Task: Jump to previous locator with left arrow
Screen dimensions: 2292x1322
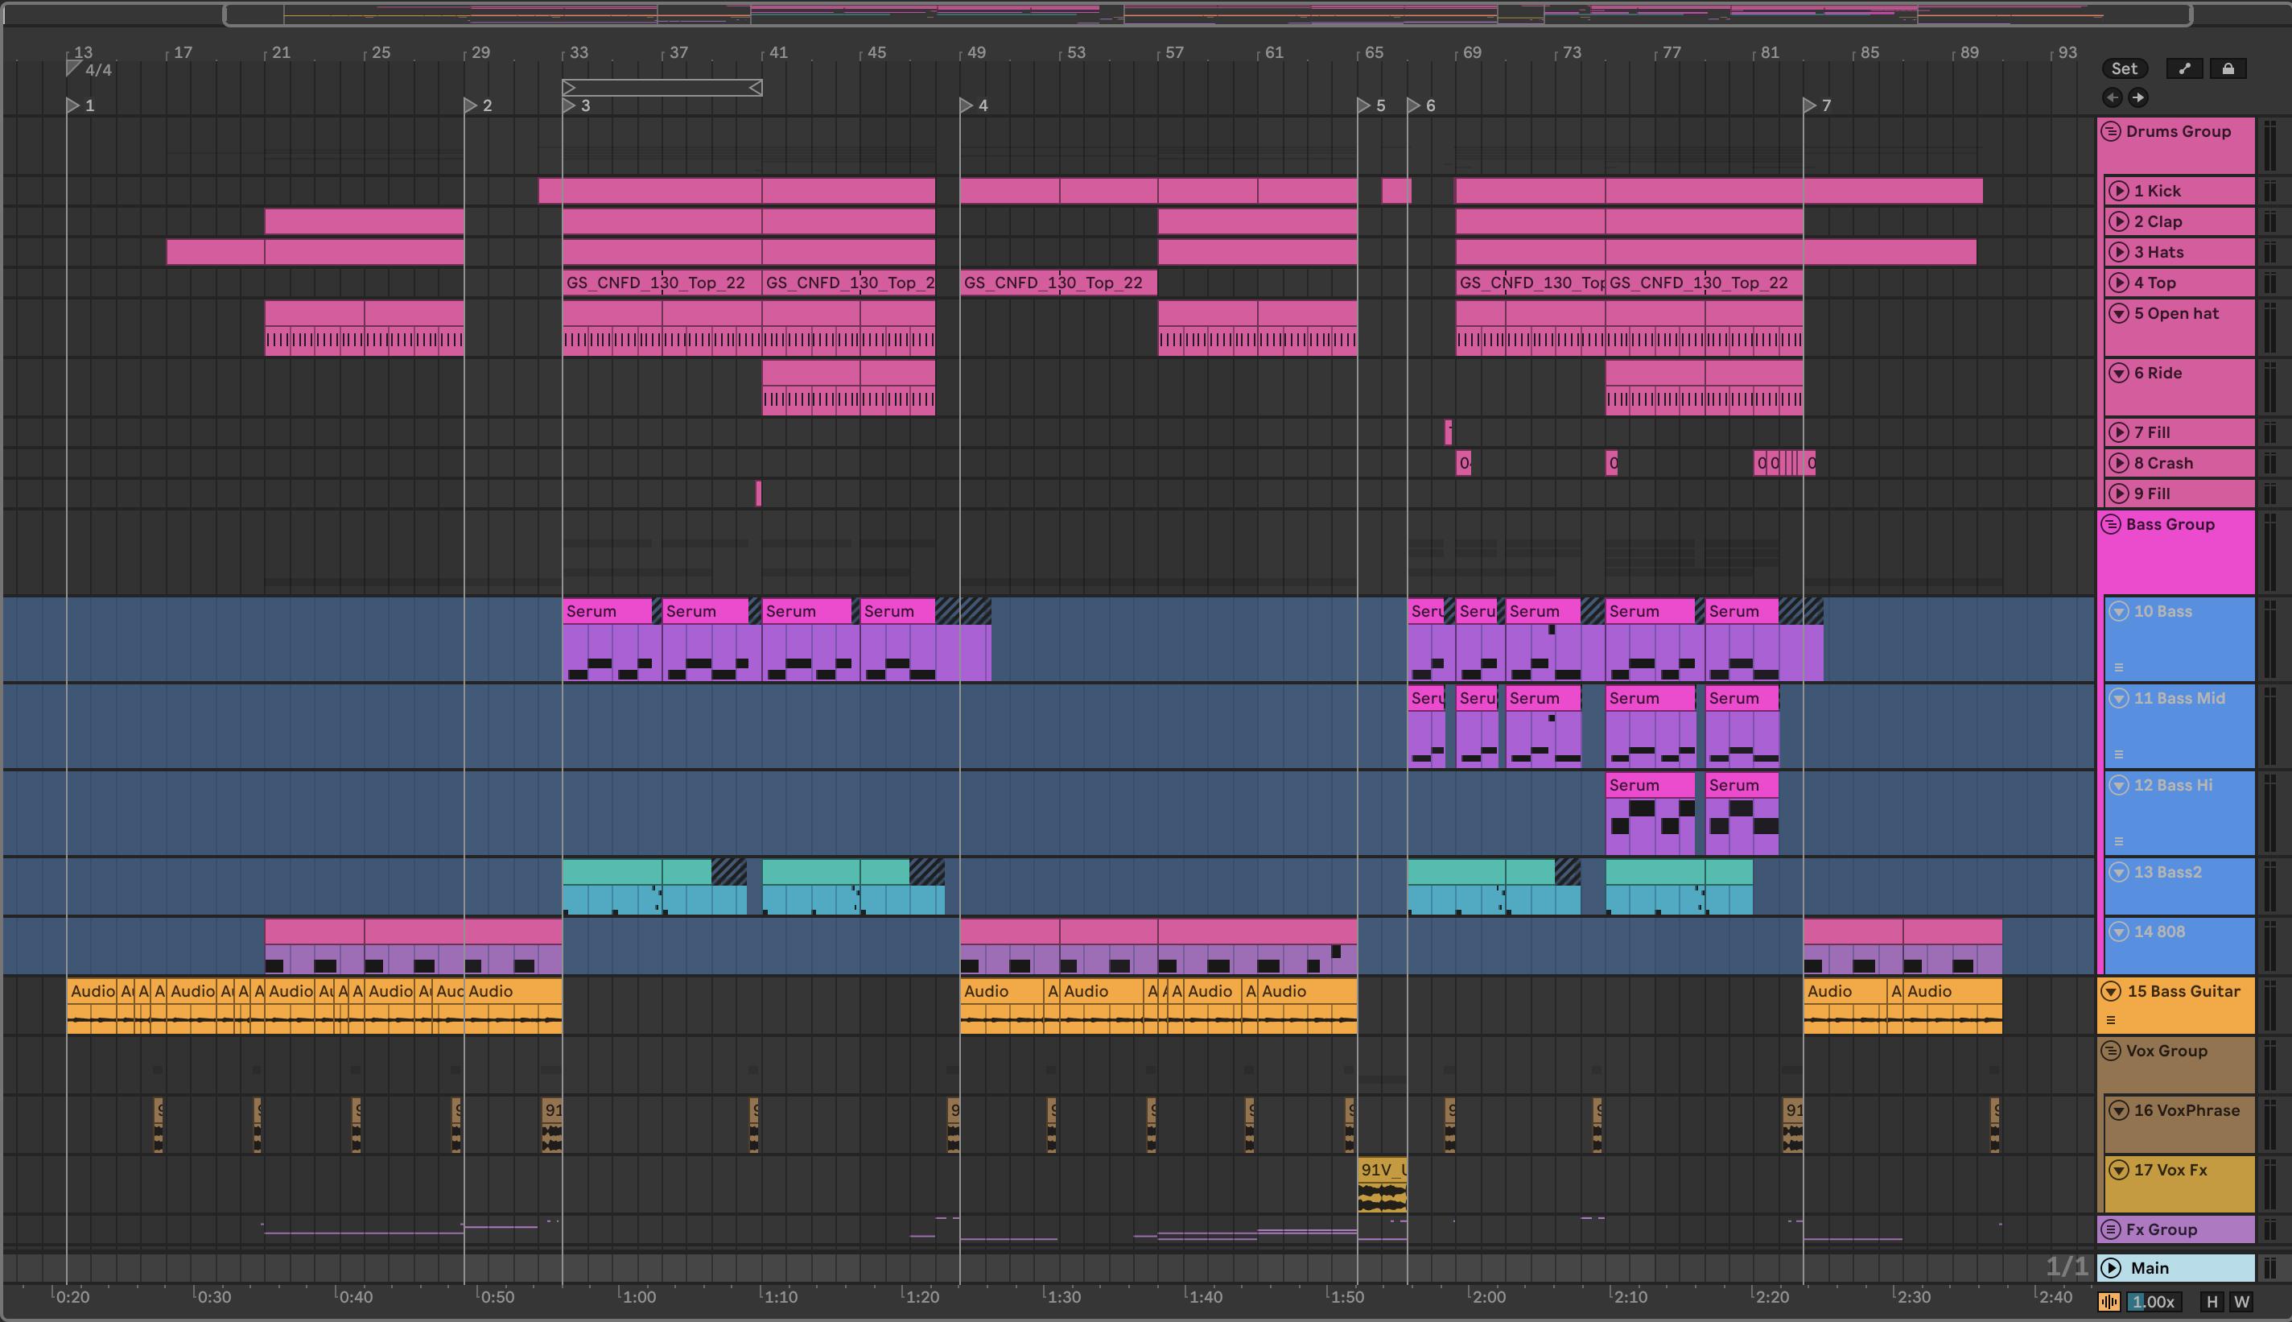Action: click(x=2113, y=97)
